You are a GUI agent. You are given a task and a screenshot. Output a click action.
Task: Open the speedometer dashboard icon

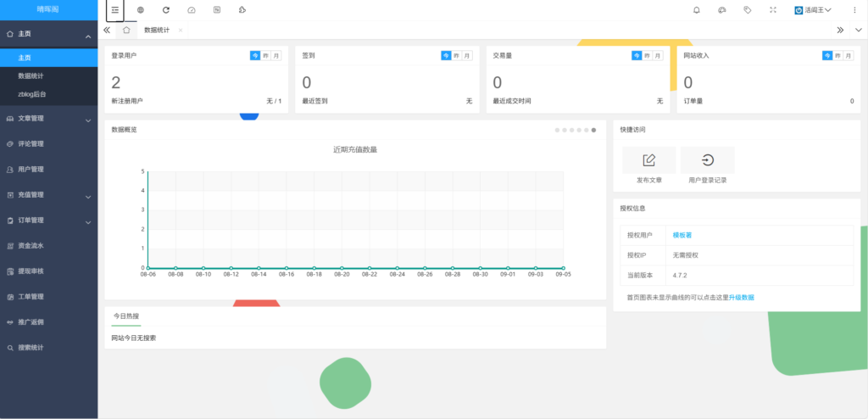pyautogui.click(x=192, y=10)
